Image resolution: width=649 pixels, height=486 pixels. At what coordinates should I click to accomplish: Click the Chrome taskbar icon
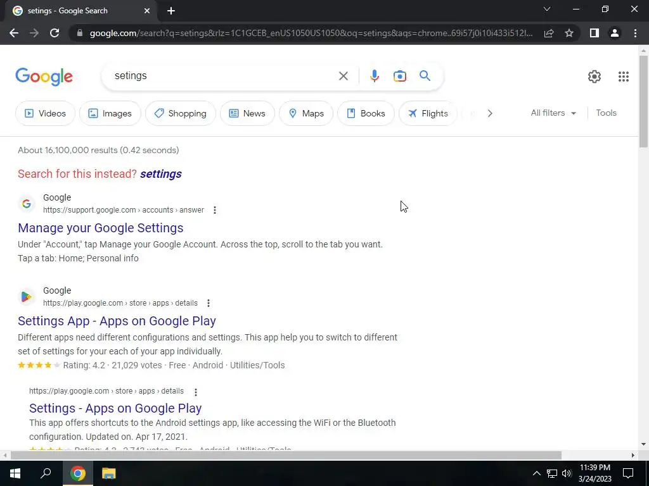pos(77,473)
